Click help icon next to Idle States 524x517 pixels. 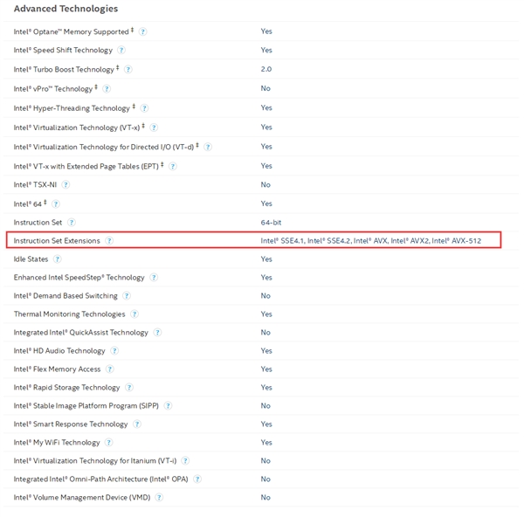pos(58,259)
